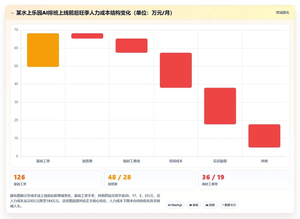Click the 增减瀑布 tag in the header
300x219 pixels.
pyautogui.click(x=282, y=13)
